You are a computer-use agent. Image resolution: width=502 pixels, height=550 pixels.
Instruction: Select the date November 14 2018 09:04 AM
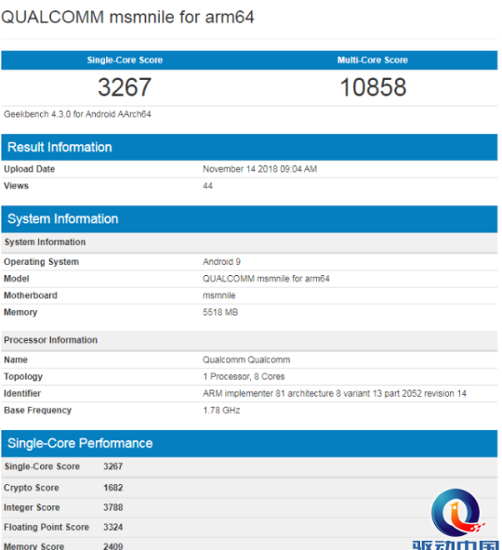[259, 169]
